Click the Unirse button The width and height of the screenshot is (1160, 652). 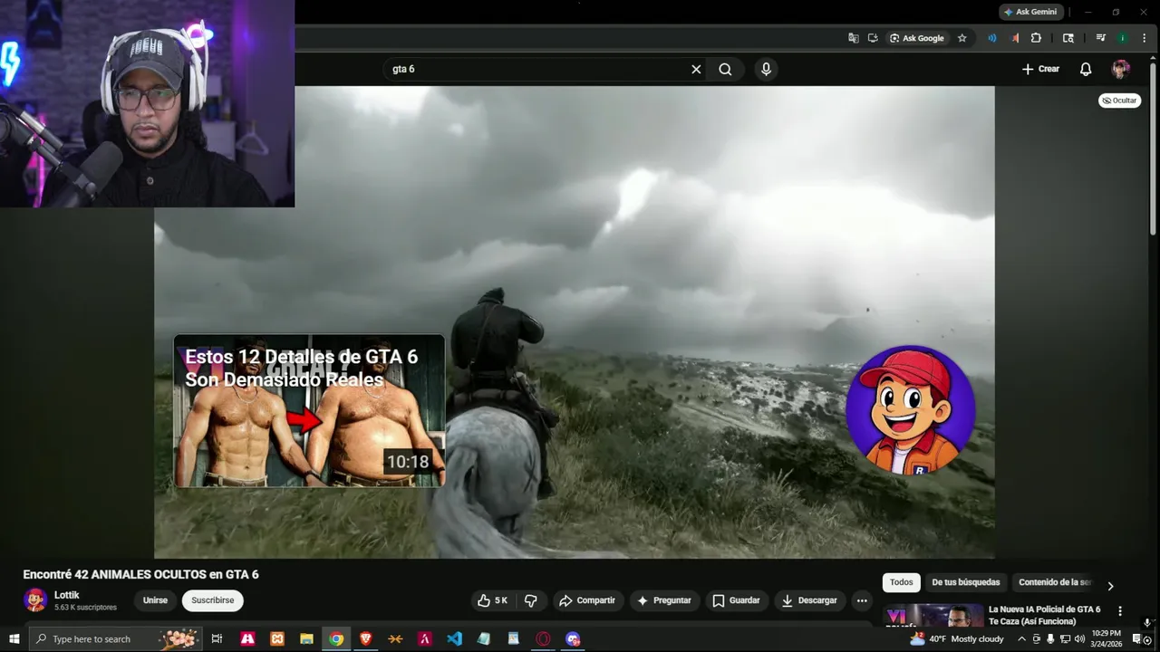coord(155,600)
